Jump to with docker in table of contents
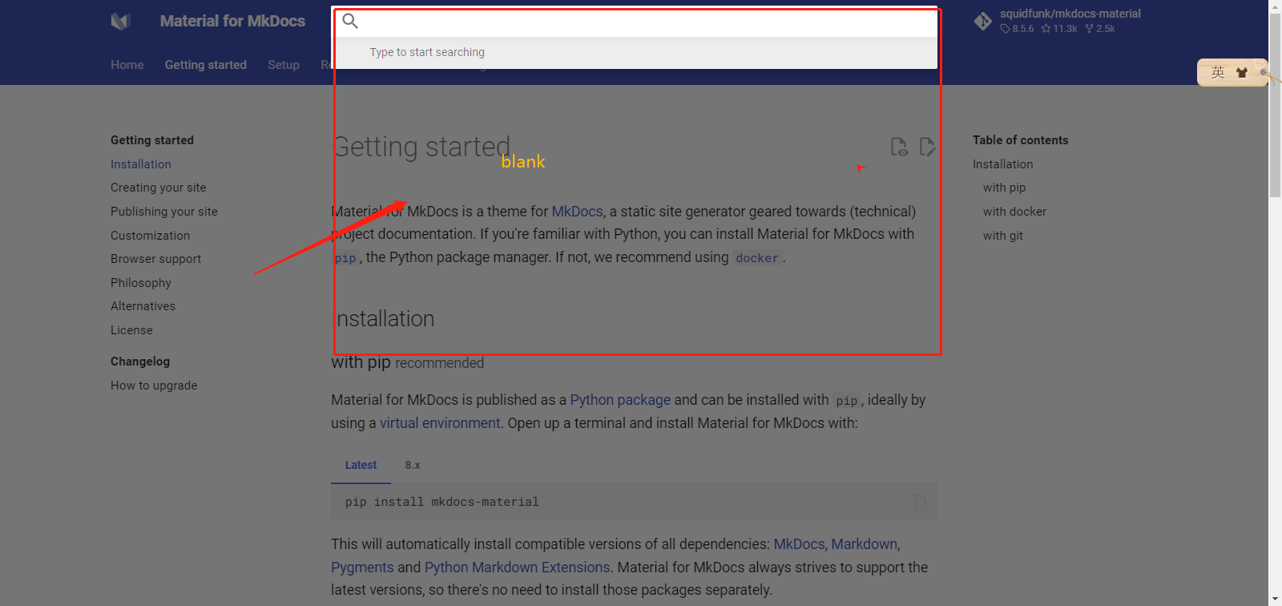The height and width of the screenshot is (606, 1282). click(x=1015, y=212)
